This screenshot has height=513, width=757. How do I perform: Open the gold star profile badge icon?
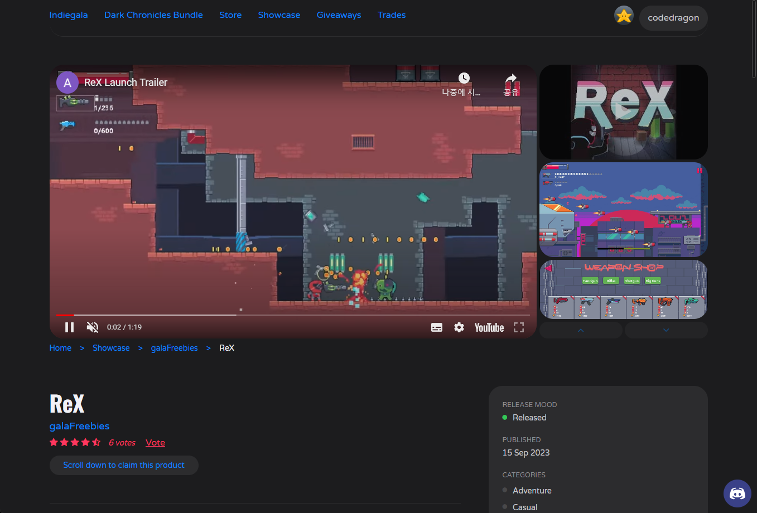coord(624,16)
